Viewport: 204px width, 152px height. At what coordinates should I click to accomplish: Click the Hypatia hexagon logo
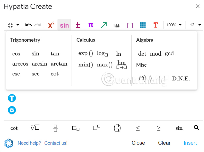pos(9,143)
